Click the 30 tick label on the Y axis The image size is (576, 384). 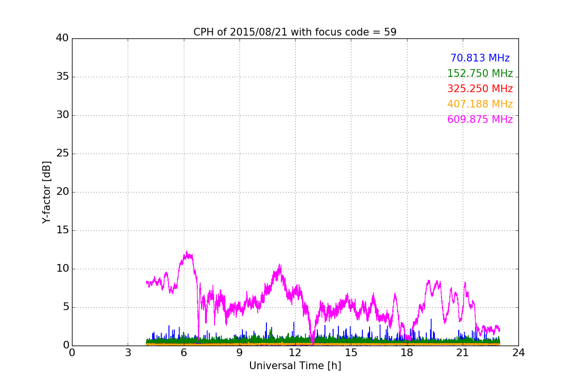(62, 115)
